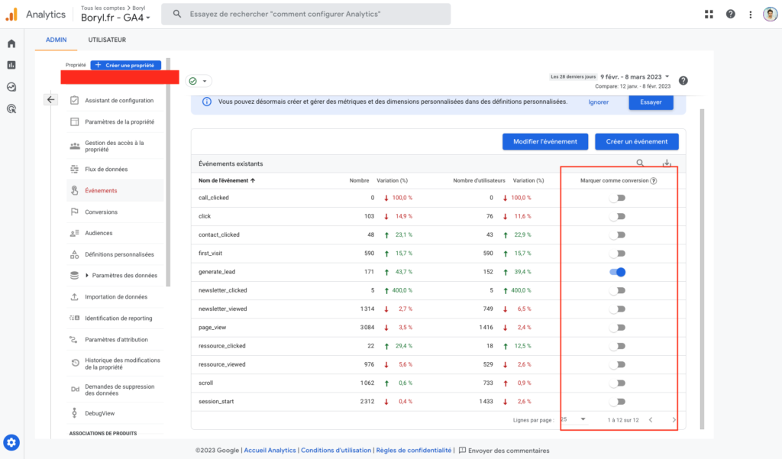The width and height of the screenshot is (782, 459).
Task: Click the Flux de données icon
Action: [74, 169]
